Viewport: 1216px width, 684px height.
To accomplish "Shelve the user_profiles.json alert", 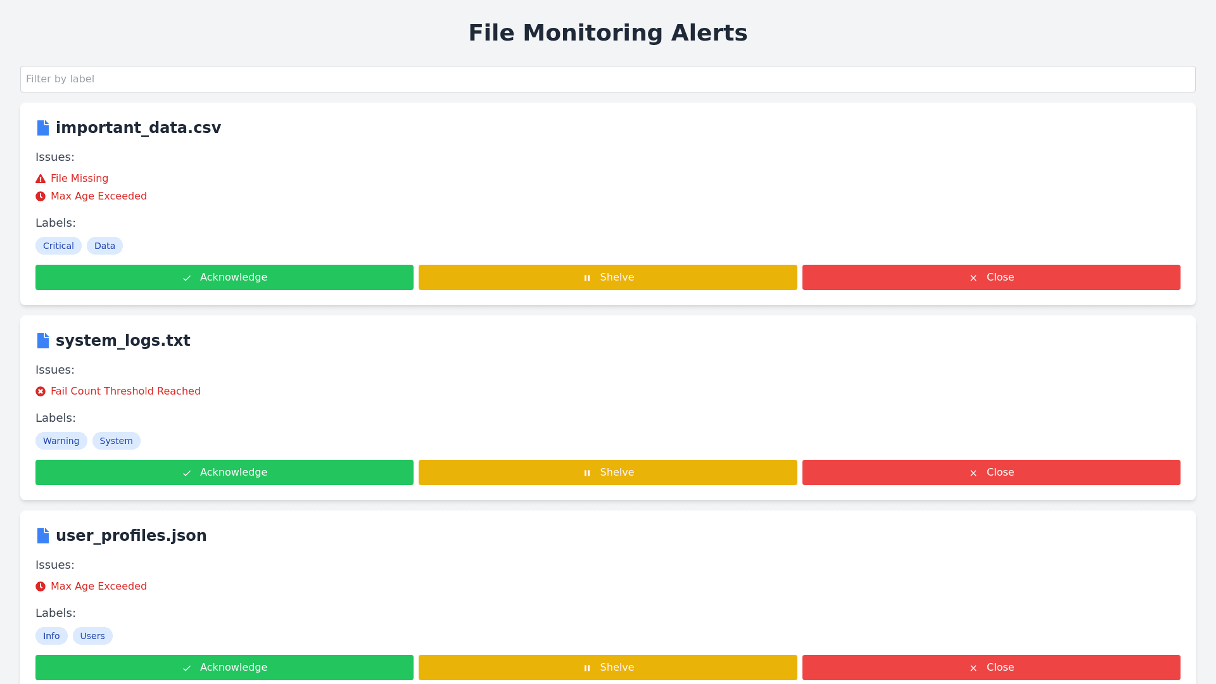I will (x=607, y=668).
